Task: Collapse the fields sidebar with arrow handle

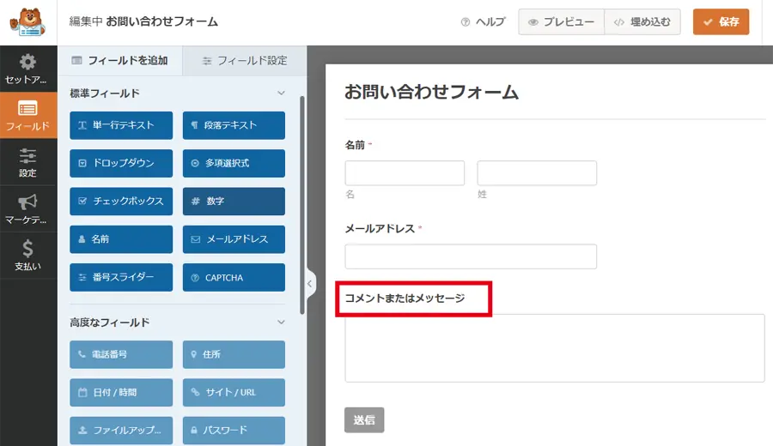Action: click(x=310, y=284)
